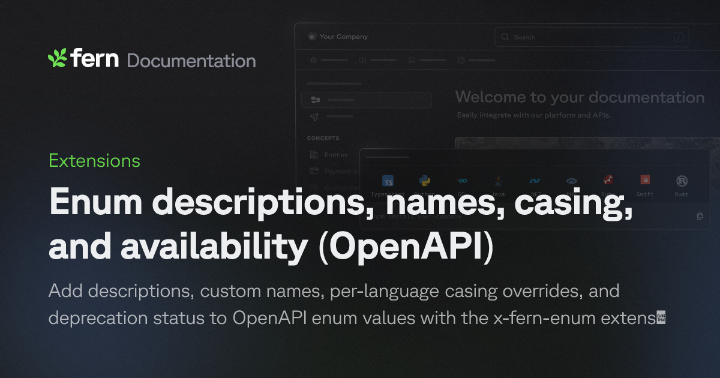Screen dimensions: 720x378
Task: Click the green Extensions label
Action: (94, 161)
